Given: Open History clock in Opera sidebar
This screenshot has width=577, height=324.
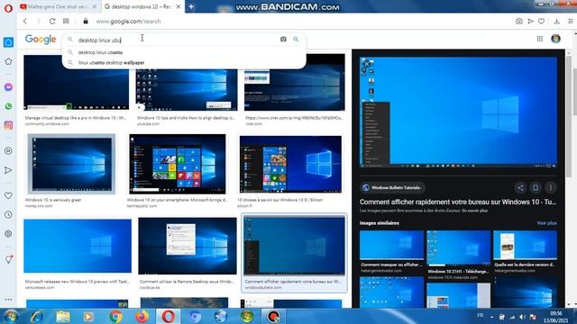Looking at the screenshot, I should [x=8, y=214].
